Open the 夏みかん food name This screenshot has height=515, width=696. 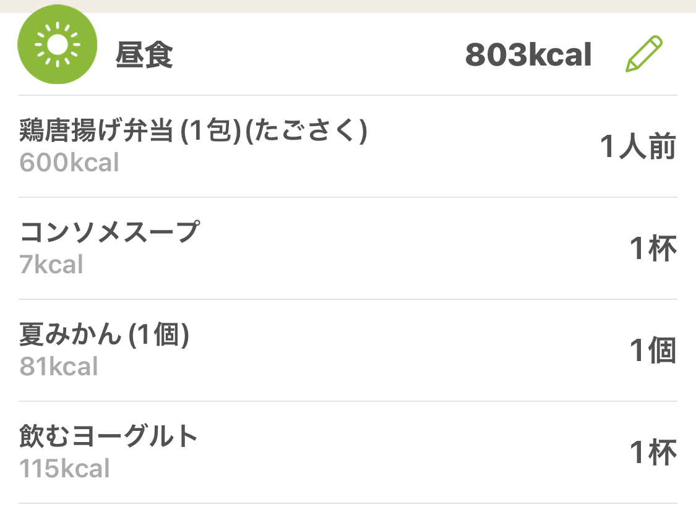coord(71,334)
